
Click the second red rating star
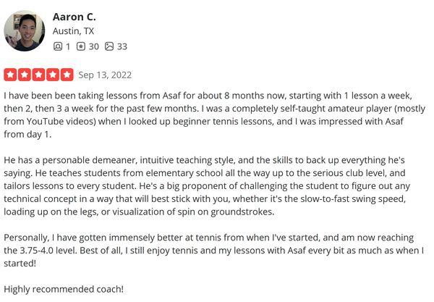click(x=25, y=75)
